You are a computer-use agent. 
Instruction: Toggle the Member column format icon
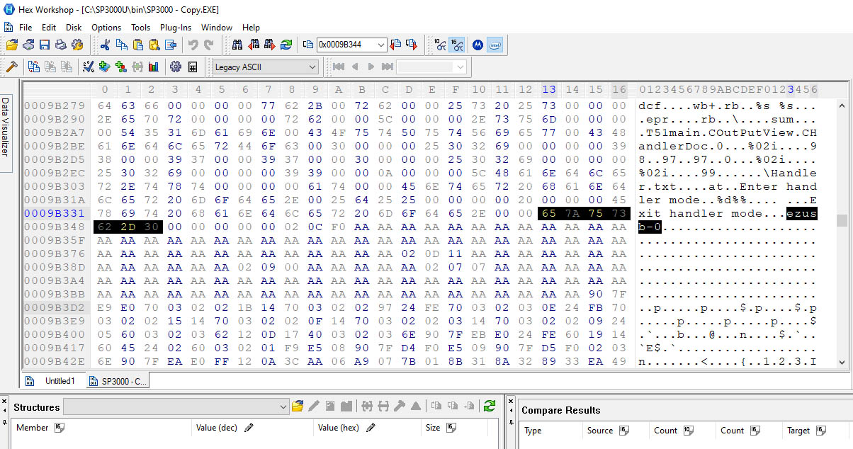[60, 428]
